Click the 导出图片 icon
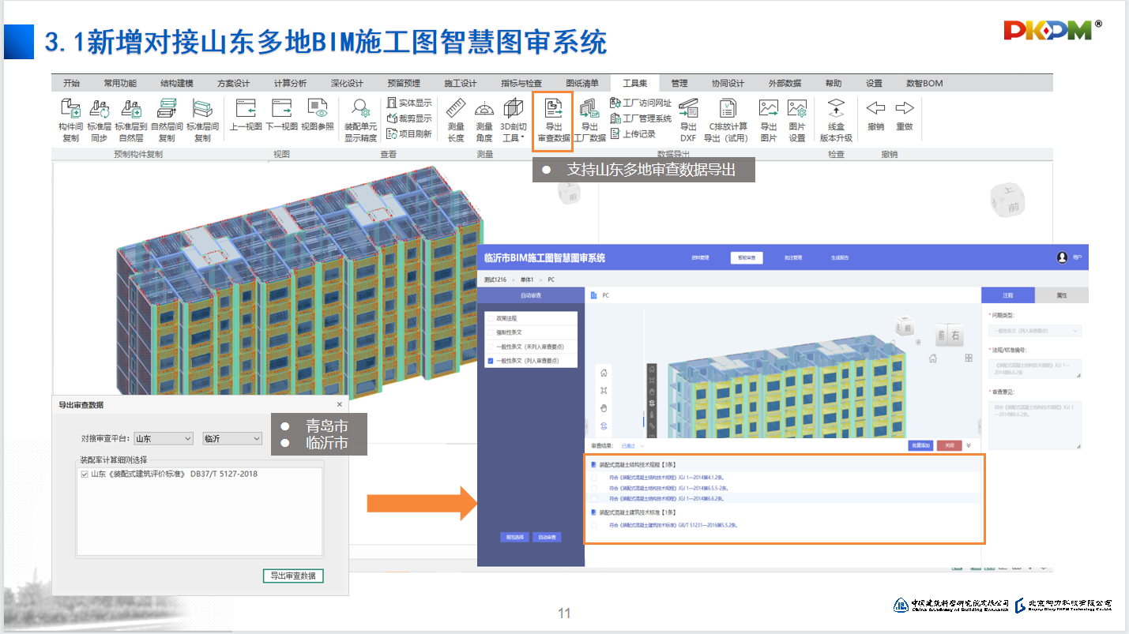This screenshot has height=634, width=1129. point(769,120)
